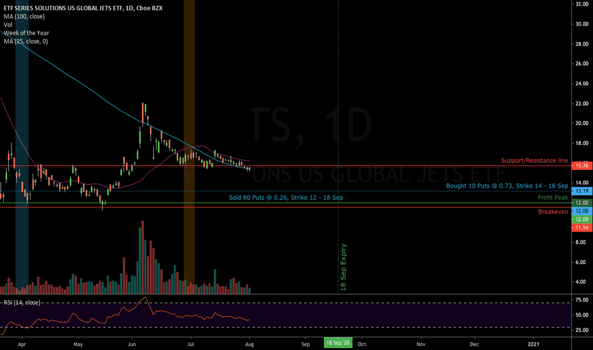Select the Support/Resistance line text label
593x350 pixels.
534,160
